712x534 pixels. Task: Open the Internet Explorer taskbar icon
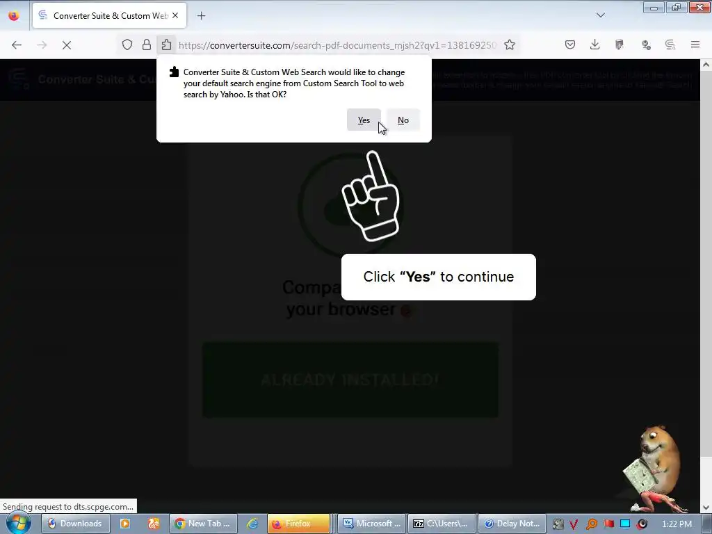(252, 524)
